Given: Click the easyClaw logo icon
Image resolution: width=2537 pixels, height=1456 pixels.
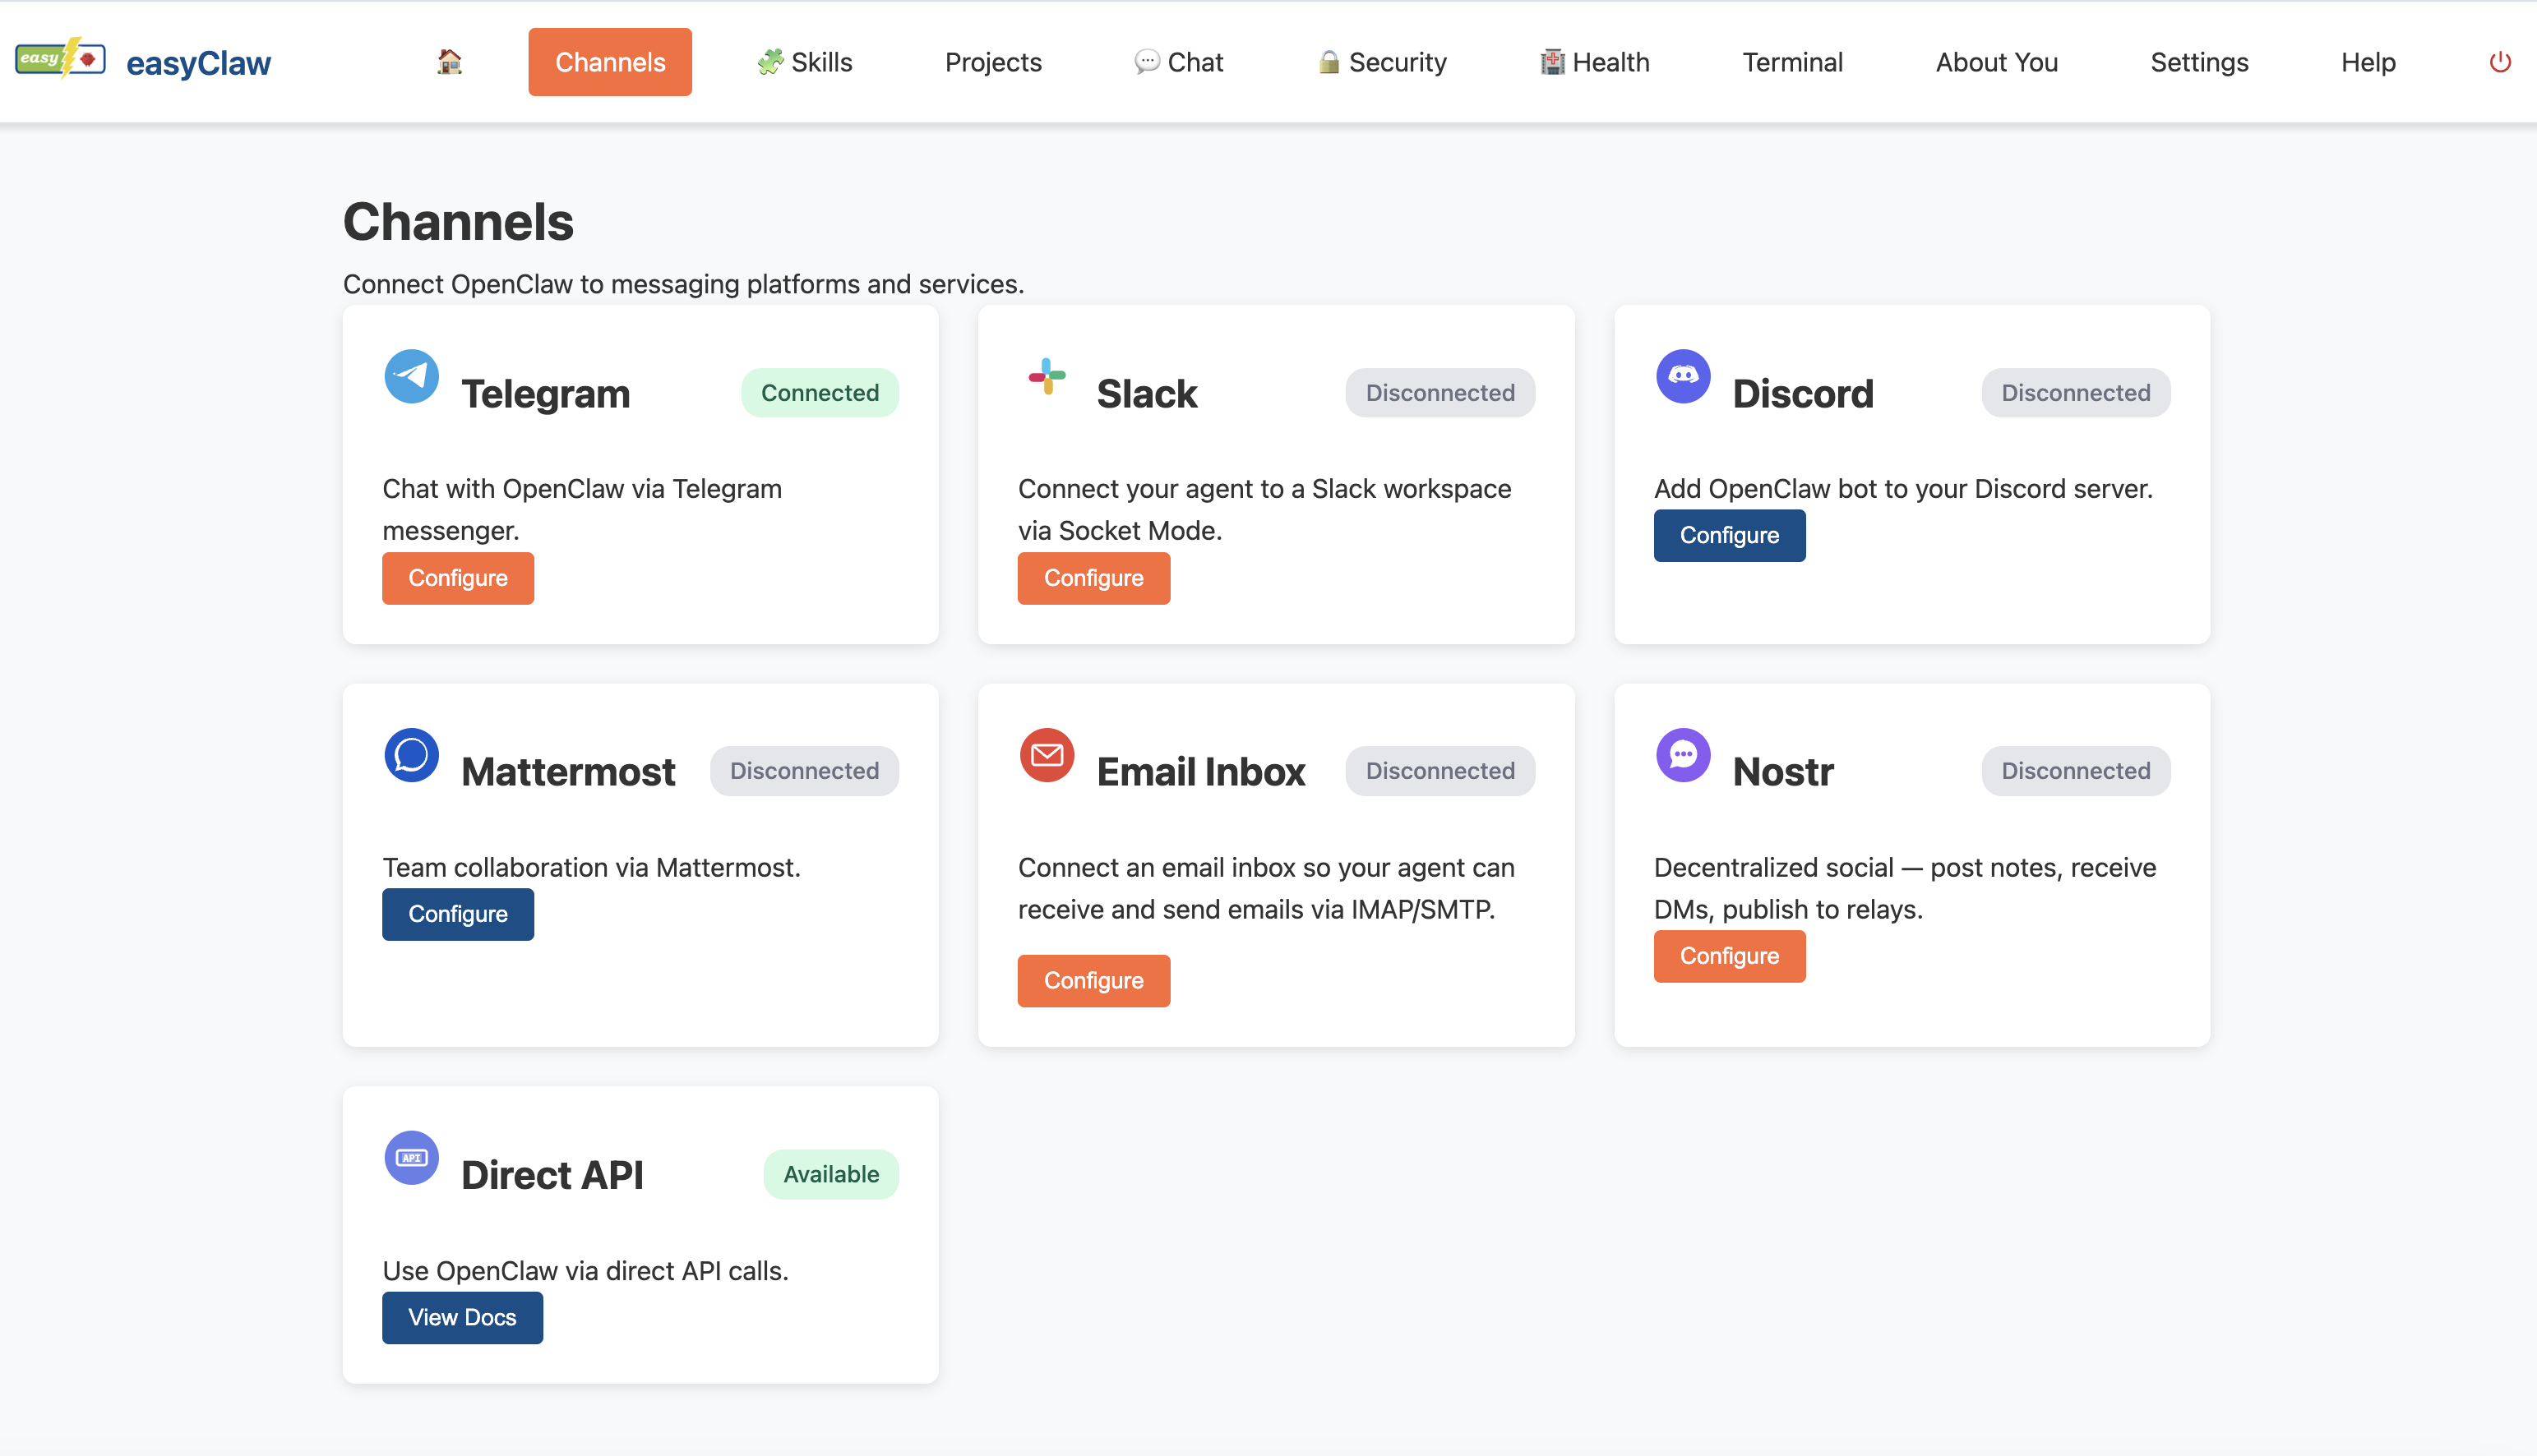Looking at the screenshot, I should click(x=60, y=59).
